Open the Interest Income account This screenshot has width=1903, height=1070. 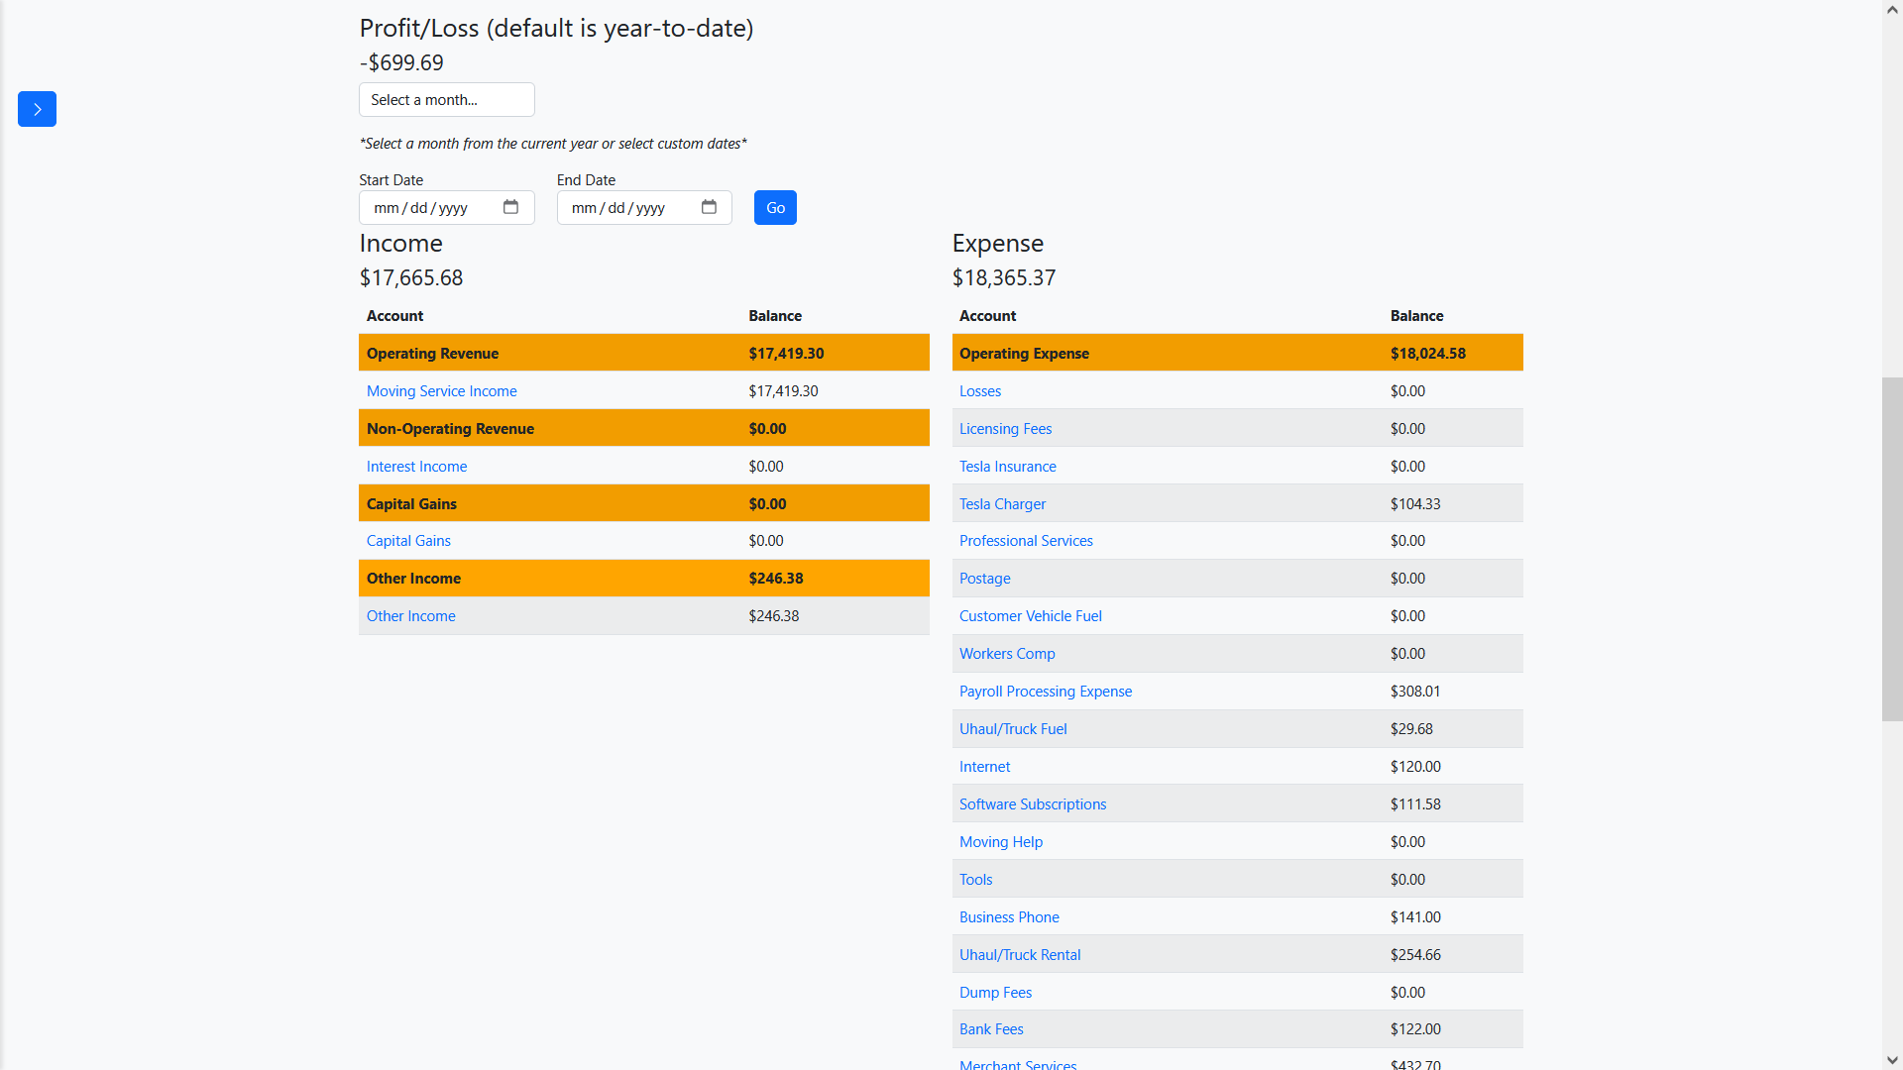pos(416,466)
